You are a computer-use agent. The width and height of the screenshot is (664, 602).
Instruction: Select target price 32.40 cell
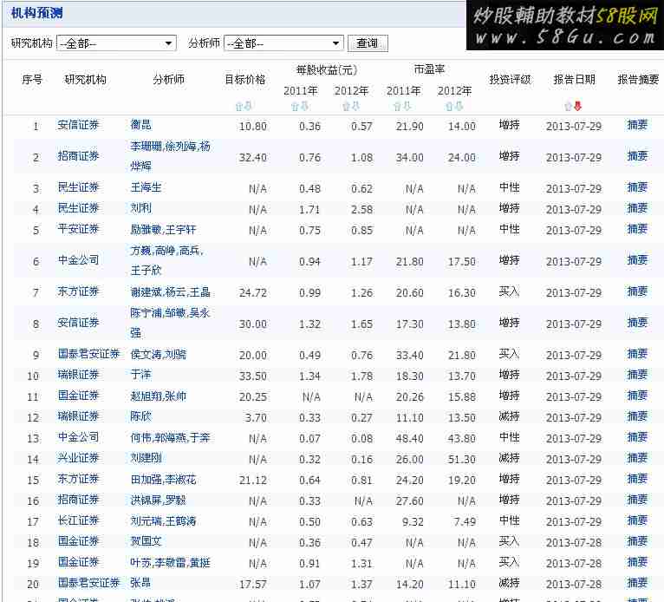[x=253, y=158]
